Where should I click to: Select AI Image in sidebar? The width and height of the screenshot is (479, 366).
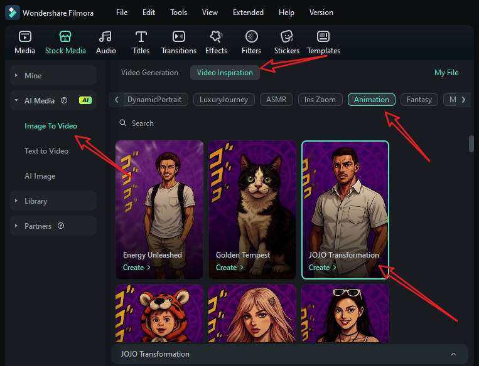pyautogui.click(x=40, y=175)
